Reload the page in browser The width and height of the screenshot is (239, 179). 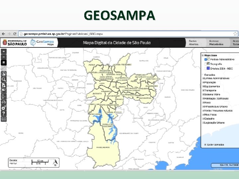pos(15,34)
